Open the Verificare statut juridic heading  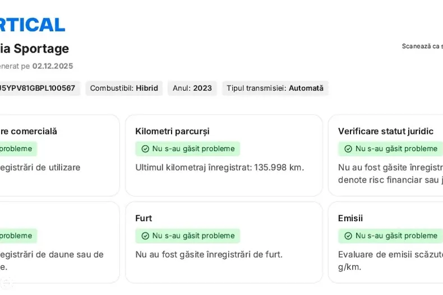(386, 131)
